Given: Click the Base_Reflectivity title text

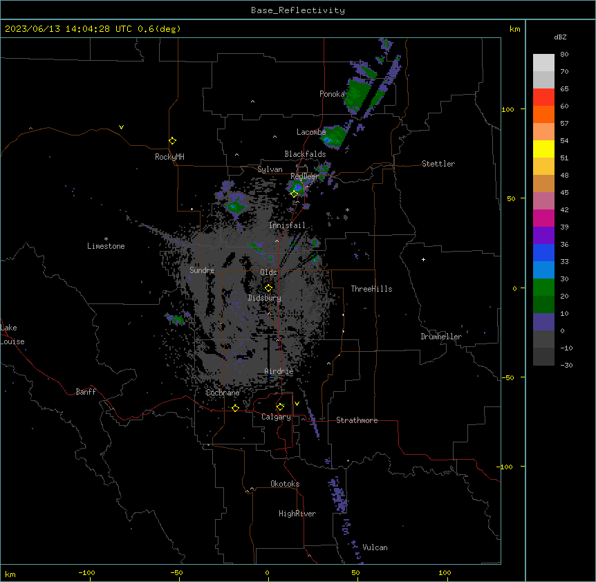Looking at the screenshot, I should pyautogui.click(x=298, y=10).
